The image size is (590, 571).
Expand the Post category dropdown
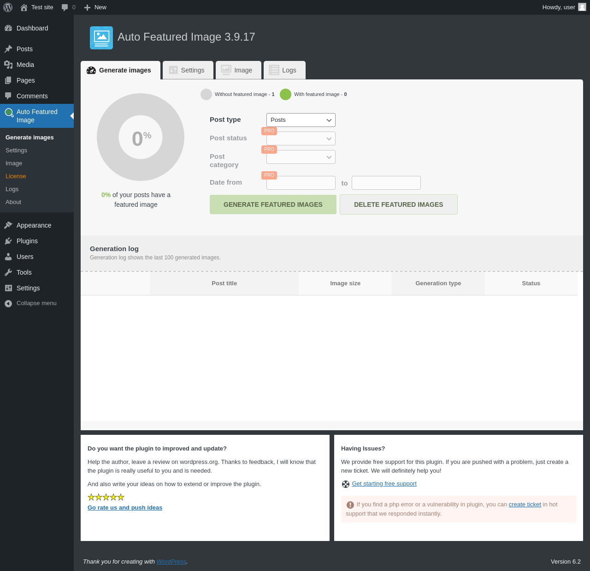(301, 157)
